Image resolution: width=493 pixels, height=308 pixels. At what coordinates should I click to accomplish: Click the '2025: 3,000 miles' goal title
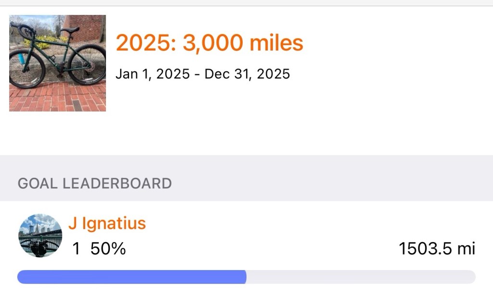point(209,43)
